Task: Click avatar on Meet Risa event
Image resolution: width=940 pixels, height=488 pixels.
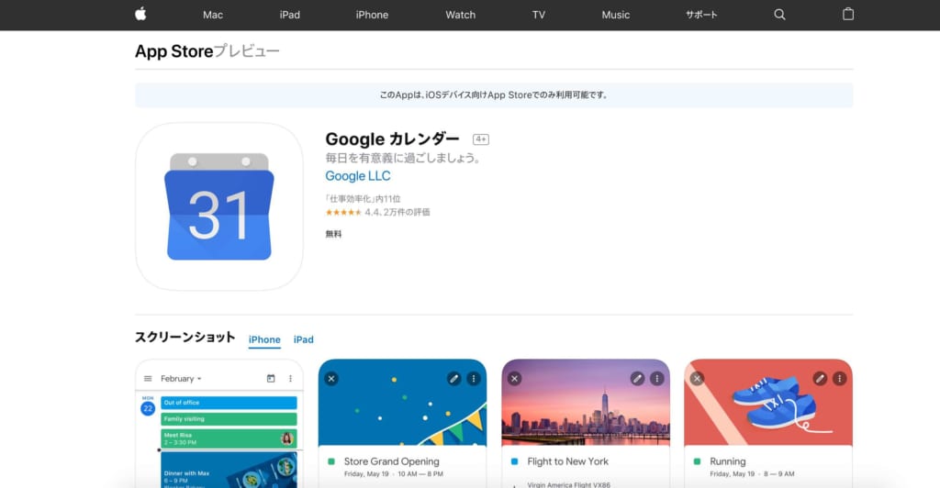Action: (x=286, y=438)
